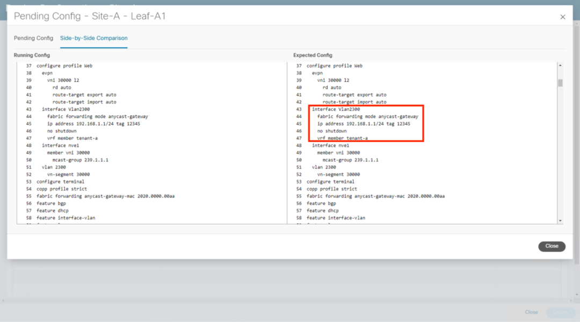Screen dimensions: 580x322
Task: Click expected config feature dhcp line
Action: [323, 211]
